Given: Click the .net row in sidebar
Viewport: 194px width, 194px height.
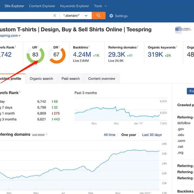Looking at the screenshot, I should click(180, 147).
